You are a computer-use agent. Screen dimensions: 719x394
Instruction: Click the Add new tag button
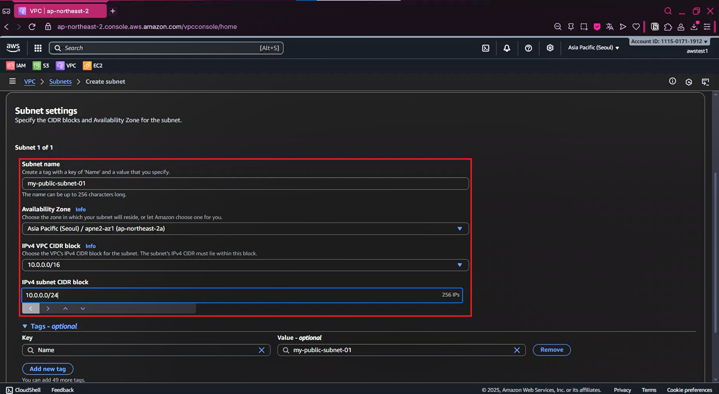pos(48,369)
